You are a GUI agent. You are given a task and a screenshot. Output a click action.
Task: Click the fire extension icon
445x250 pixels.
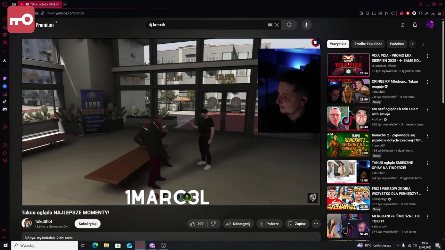coord(402,13)
